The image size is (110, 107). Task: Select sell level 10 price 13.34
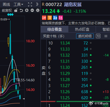pyautogui.click(x=65, y=43)
